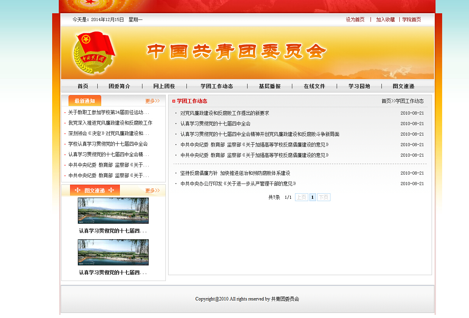Screen dimensions: 469x318
Task: Click date 2010-08-21 beside 对党风廉政建设 article
Action: [x=412, y=113]
